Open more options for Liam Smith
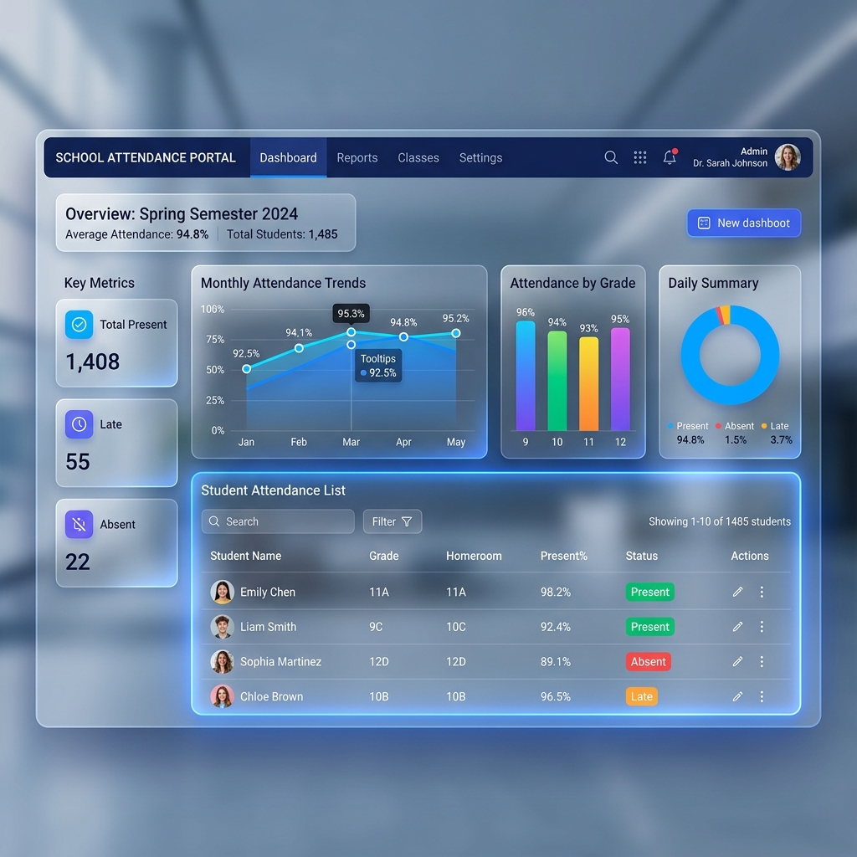Image resolution: width=857 pixels, height=857 pixels. [x=762, y=627]
